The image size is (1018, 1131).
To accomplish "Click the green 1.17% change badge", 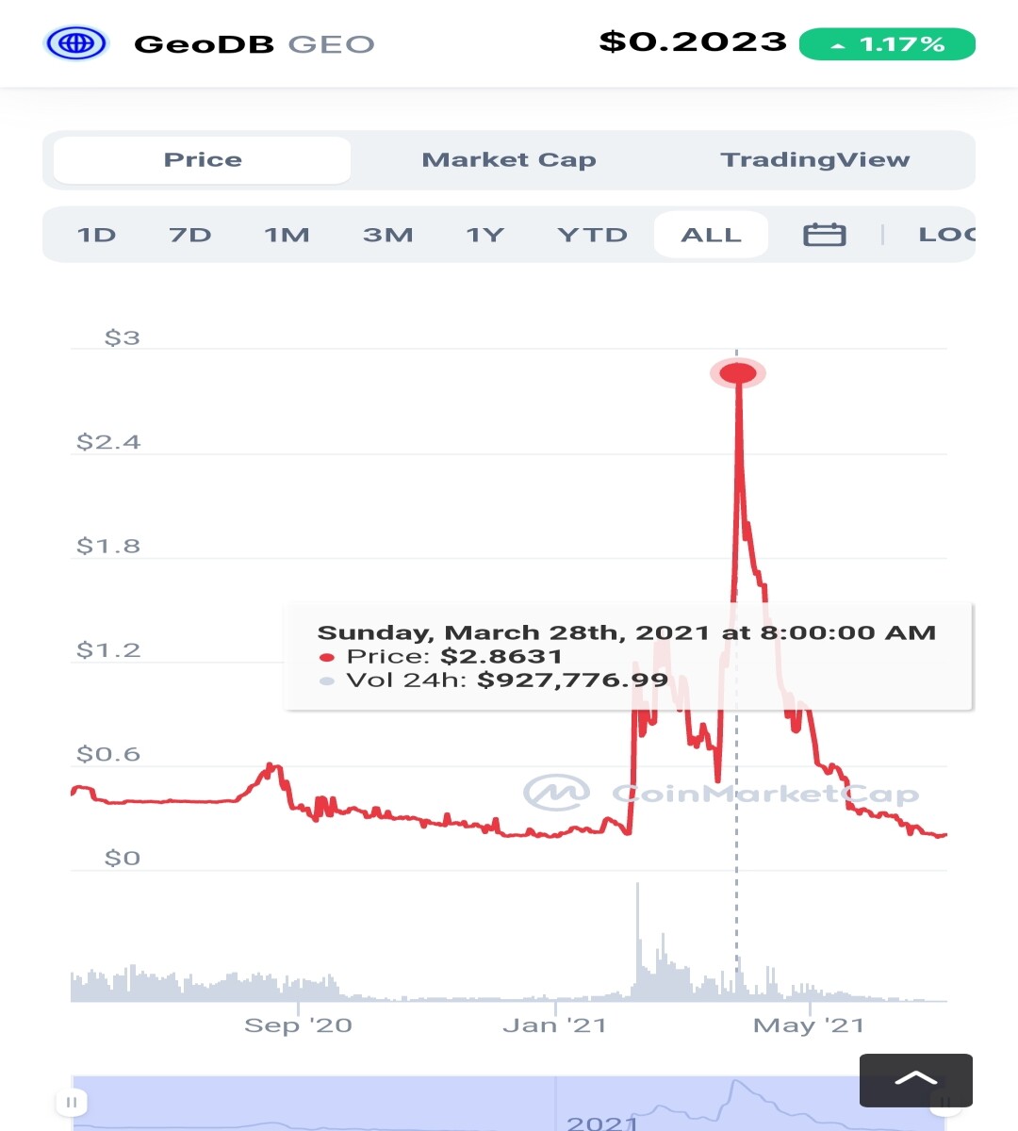I will click(887, 44).
